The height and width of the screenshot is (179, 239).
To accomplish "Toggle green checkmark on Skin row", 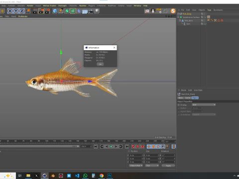I will click(x=206, y=24).
